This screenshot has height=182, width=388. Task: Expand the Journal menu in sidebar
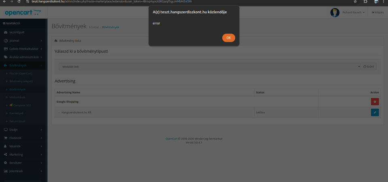click(23, 40)
